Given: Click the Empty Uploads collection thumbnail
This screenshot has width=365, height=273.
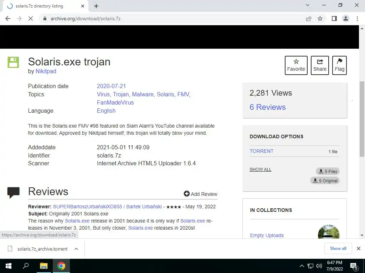Looking at the screenshot, I should click(x=328, y=232).
